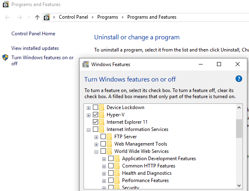Open the breadcrumb chevron before Control Panel
Image resolution: width=249 pixels, height=191 pixels.
(54, 17)
